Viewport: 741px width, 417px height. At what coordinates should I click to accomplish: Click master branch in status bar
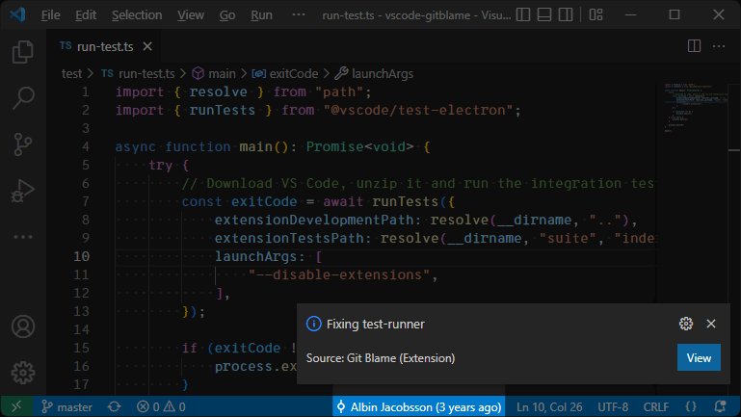pos(66,406)
